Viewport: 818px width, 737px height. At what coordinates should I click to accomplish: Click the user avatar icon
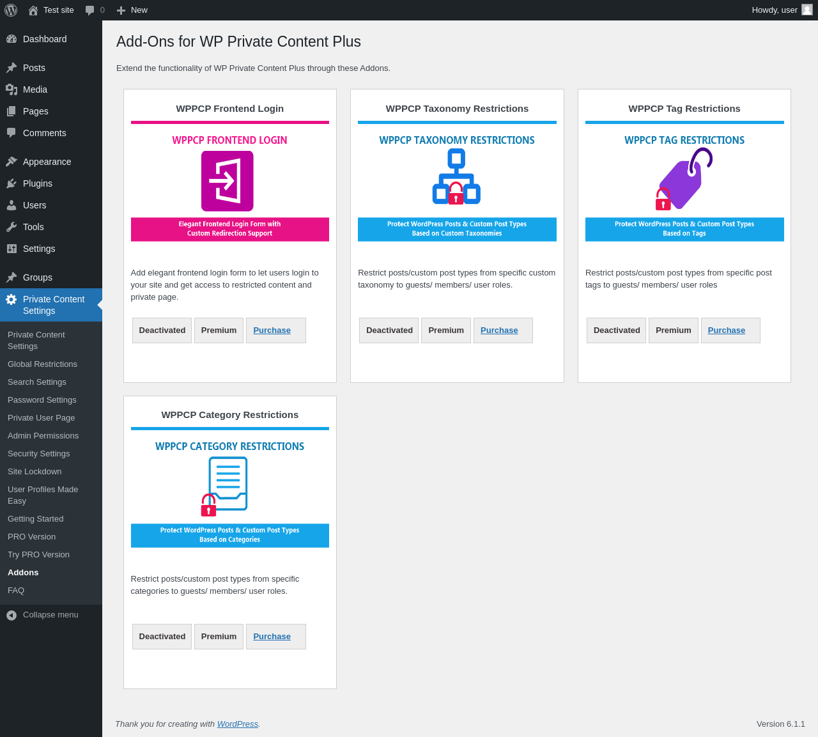pyautogui.click(x=807, y=10)
